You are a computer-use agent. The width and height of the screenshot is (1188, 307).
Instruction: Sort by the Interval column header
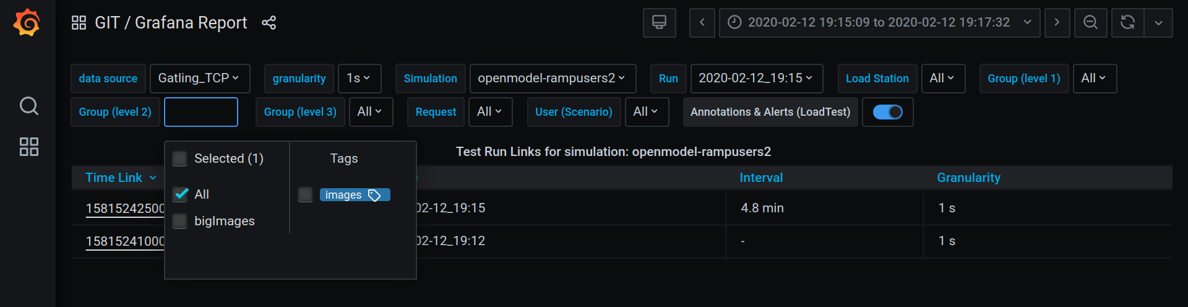(761, 178)
